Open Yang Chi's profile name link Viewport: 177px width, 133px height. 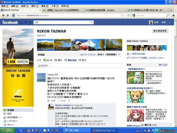tap(53, 75)
